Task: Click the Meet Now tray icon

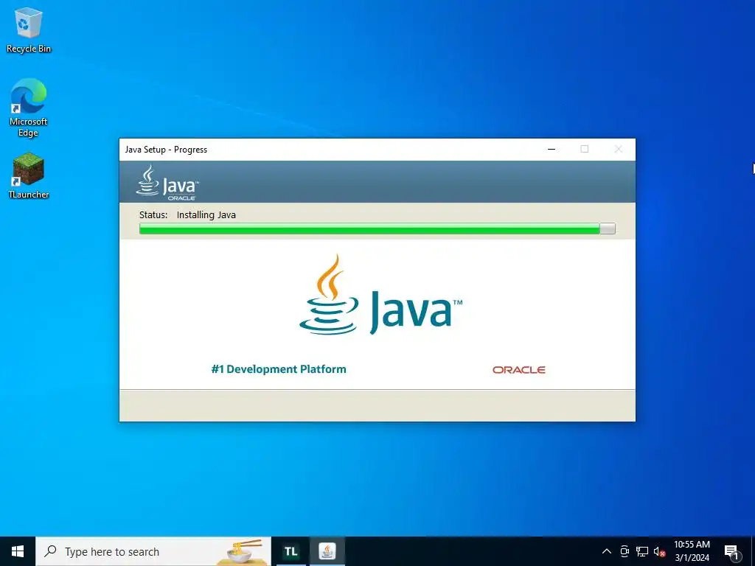Action: pyautogui.click(x=624, y=551)
